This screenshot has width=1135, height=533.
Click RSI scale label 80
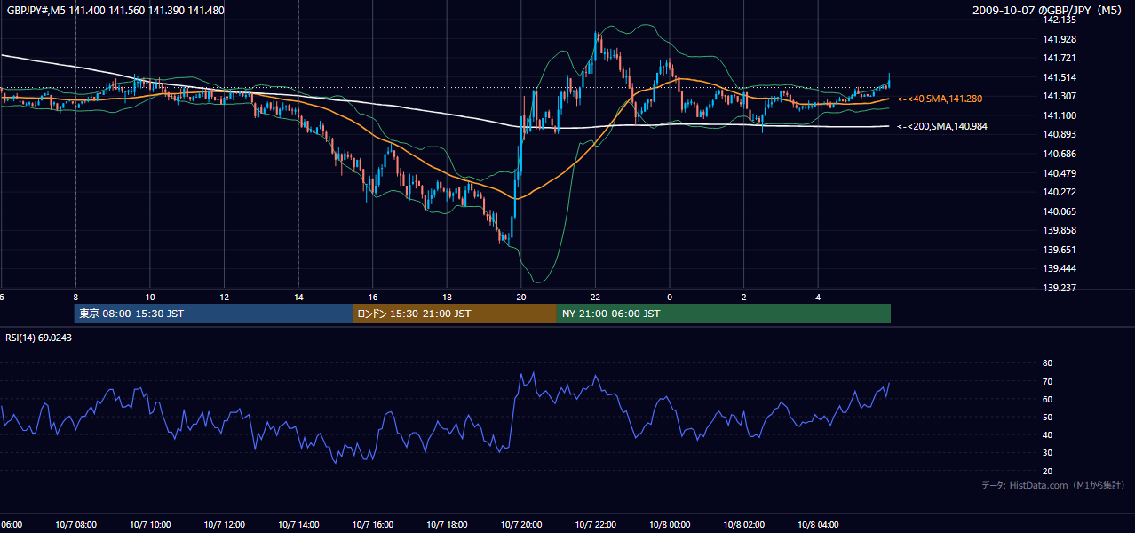click(x=1047, y=363)
